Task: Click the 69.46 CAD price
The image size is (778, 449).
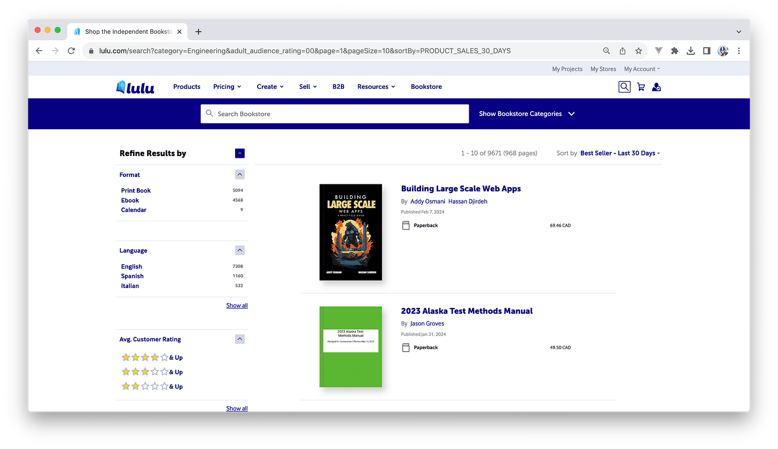Action: (x=560, y=226)
